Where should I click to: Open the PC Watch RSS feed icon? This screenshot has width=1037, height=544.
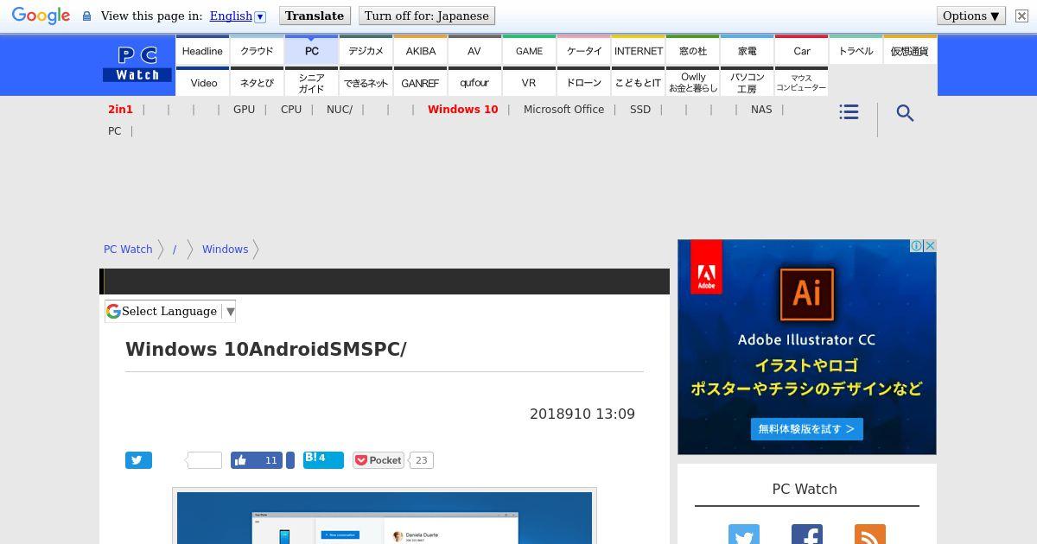(869, 535)
